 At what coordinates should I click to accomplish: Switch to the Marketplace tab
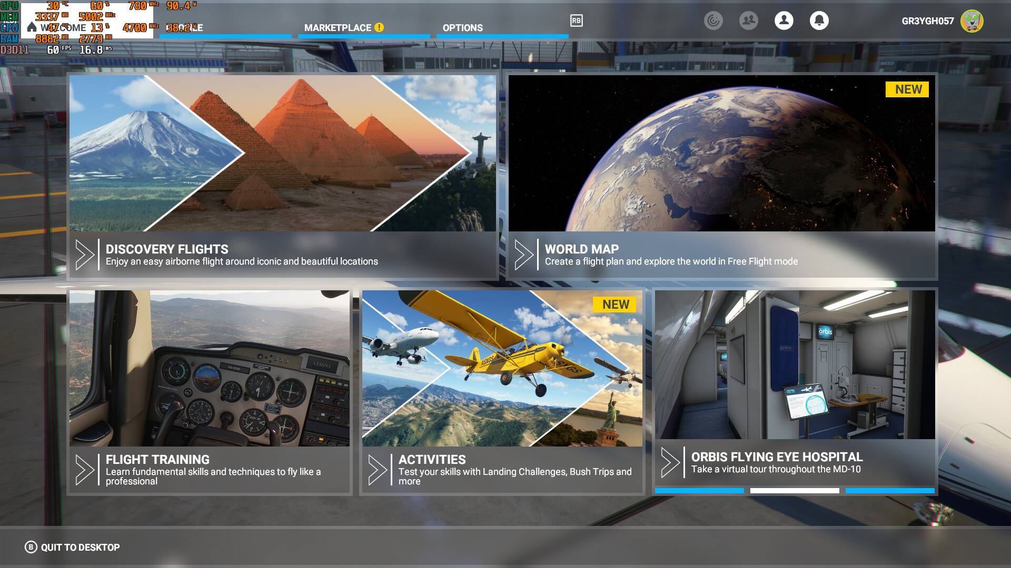338,28
